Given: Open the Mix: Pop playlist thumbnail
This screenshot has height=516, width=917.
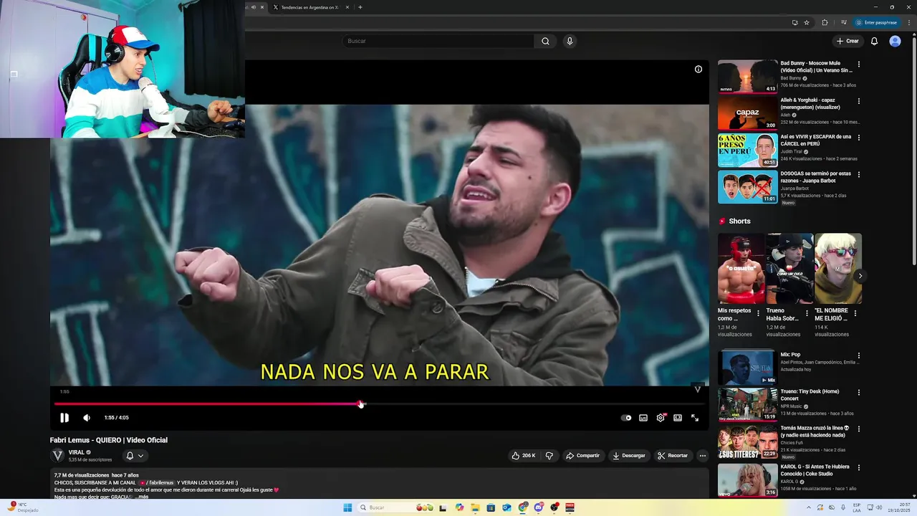Looking at the screenshot, I should (x=747, y=367).
